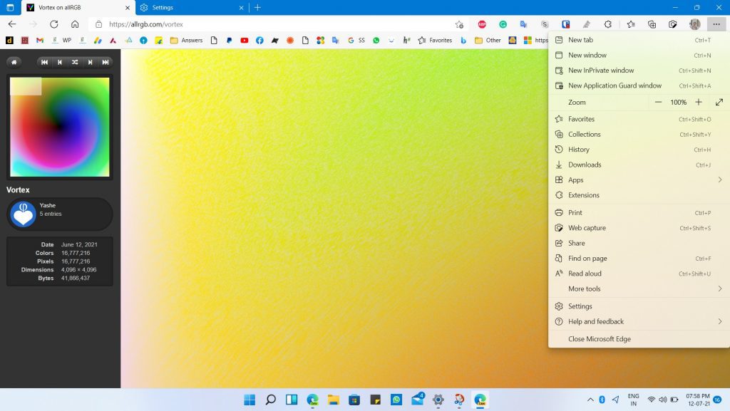The height and width of the screenshot is (411, 730).
Task: Increase page zoom with the plus control
Action: pyautogui.click(x=699, y=102)
